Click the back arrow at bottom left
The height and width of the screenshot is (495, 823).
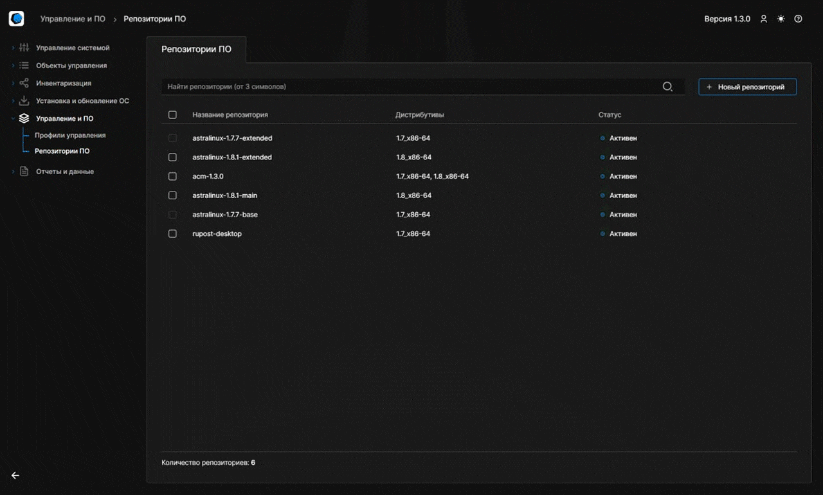(x=15, y=475)
